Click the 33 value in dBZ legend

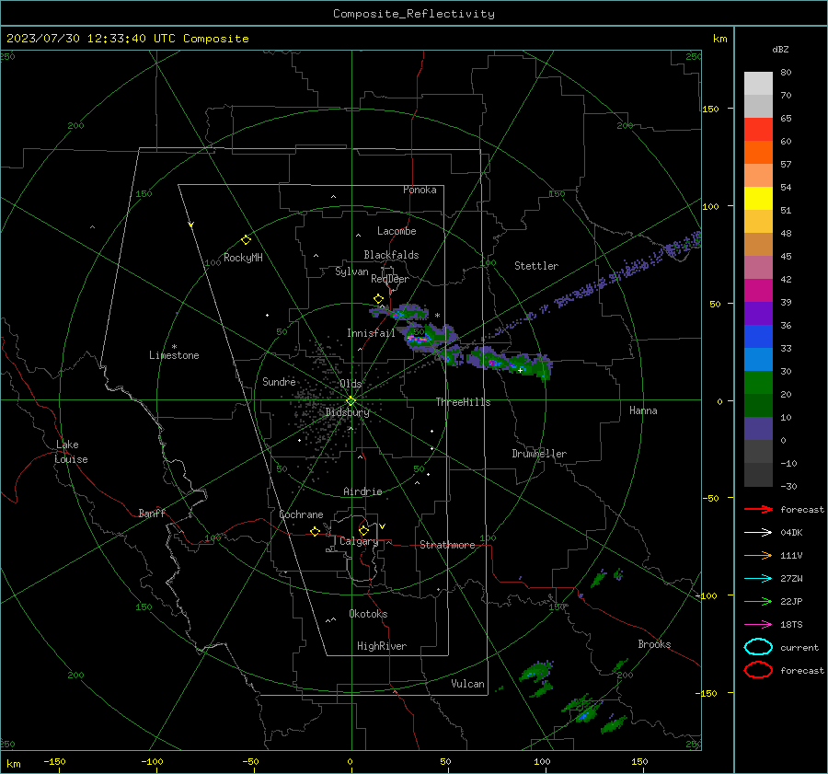pyautogui.click(x=786, y=348)
